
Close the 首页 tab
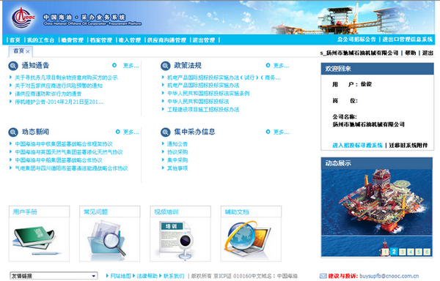[28, 51]
